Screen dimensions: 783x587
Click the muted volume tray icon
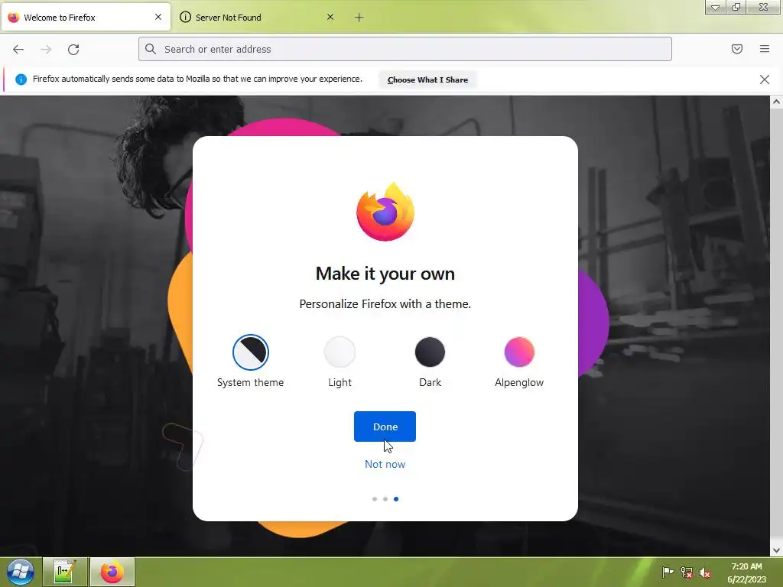click(705, 572)
